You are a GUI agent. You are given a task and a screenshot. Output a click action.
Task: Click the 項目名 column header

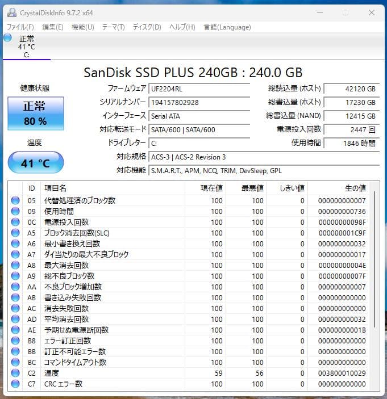tap(113, 188)
